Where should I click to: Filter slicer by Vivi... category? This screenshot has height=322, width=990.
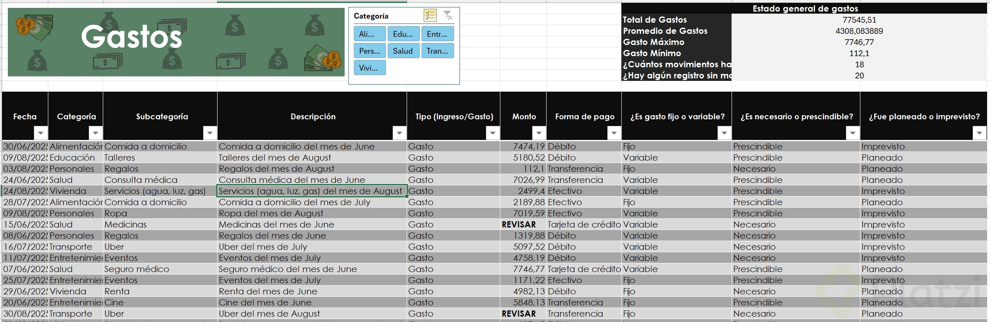click(370, 68)
